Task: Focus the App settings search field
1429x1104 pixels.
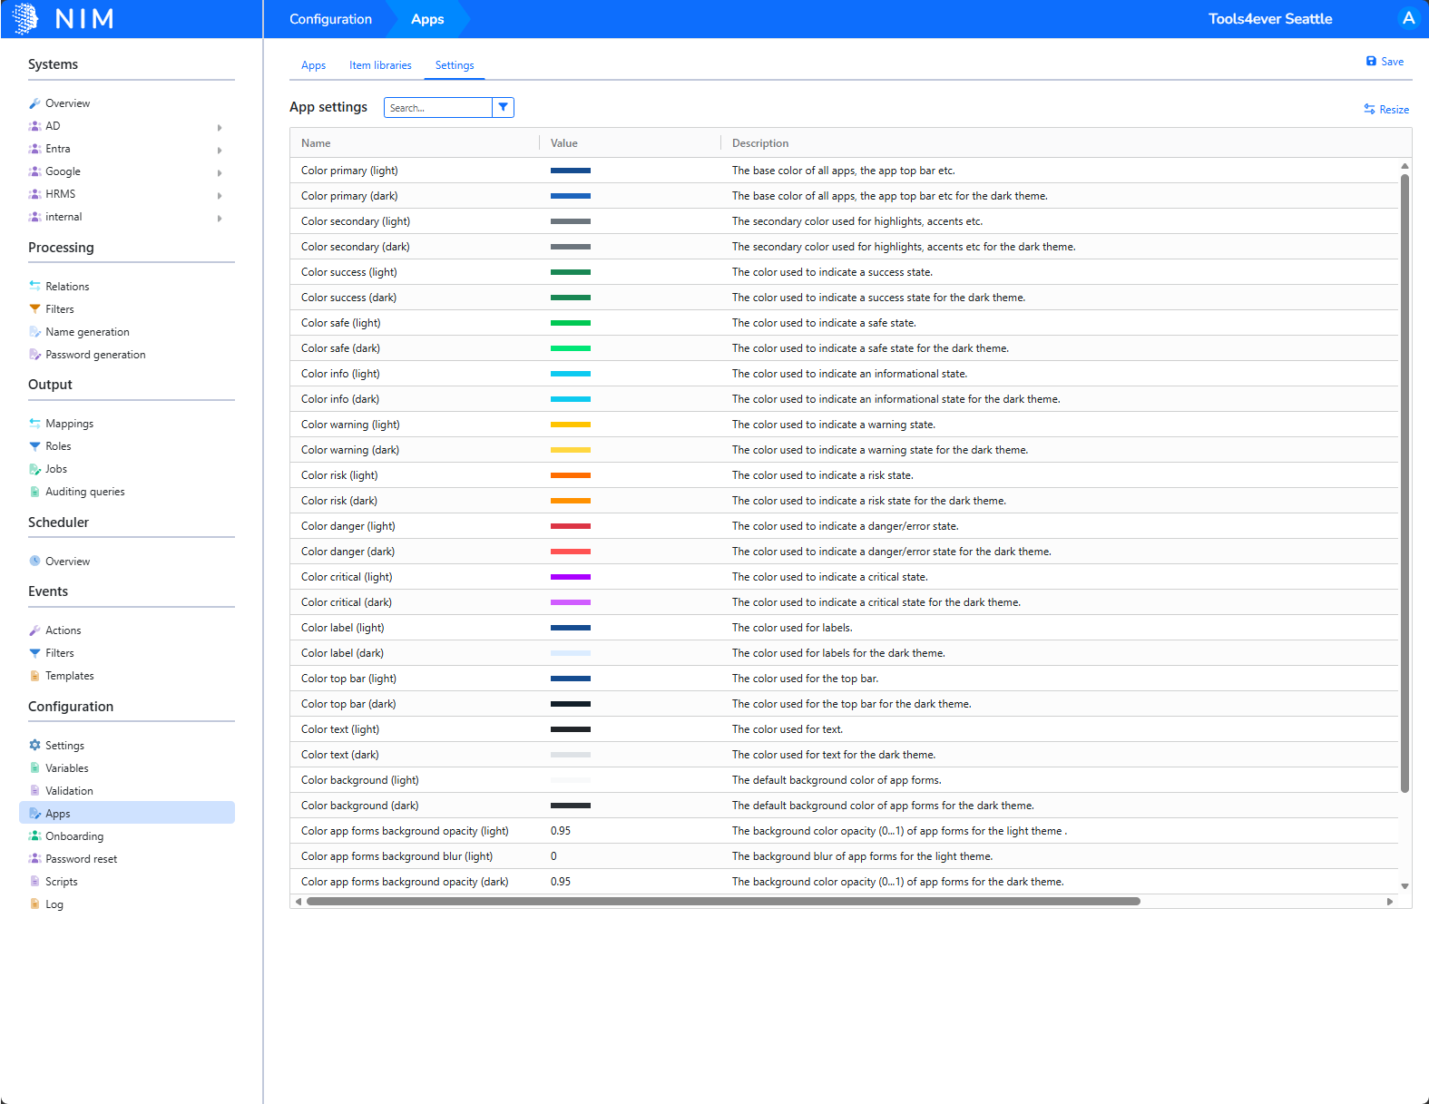Action: coord(438,107)
